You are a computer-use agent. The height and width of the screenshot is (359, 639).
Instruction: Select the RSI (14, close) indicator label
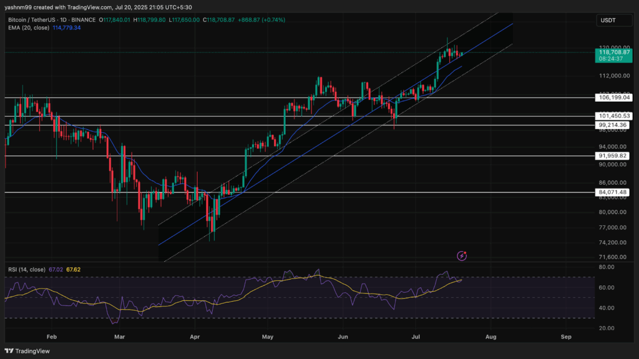point(26,270)
